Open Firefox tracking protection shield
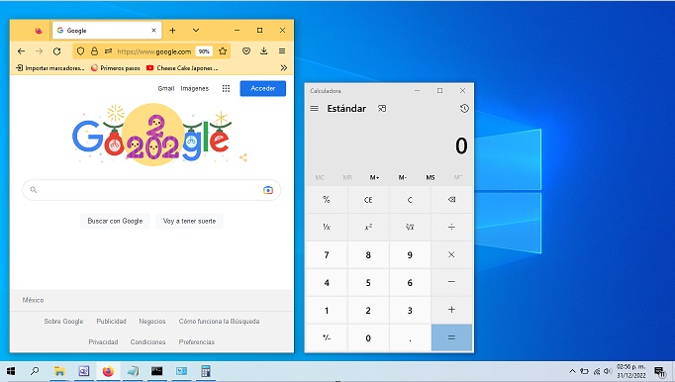 (x=80, y=51)
